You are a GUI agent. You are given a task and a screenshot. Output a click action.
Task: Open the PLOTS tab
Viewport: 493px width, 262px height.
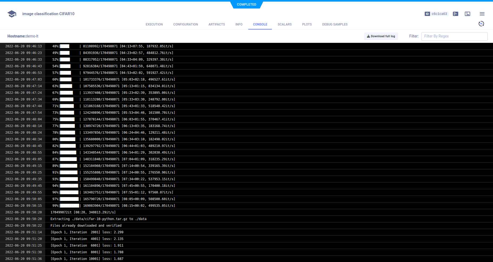coord(307,24)
